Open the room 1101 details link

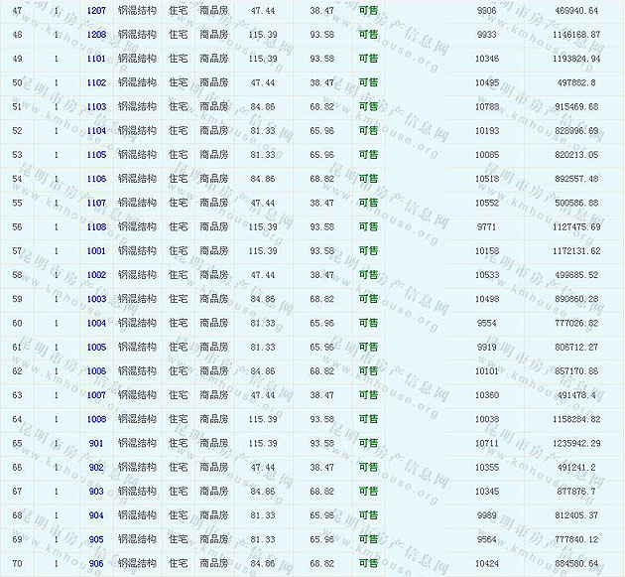point(96,59)
